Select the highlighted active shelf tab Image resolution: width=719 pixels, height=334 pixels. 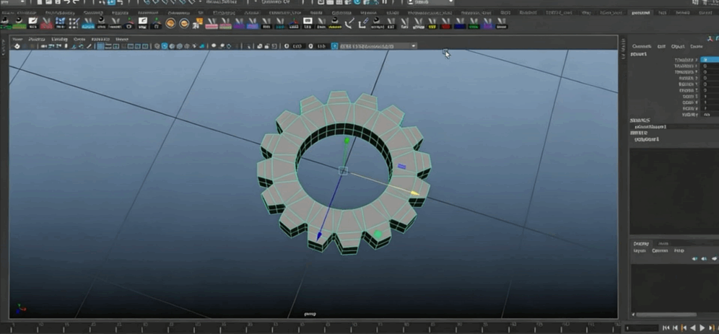point(640,13)
